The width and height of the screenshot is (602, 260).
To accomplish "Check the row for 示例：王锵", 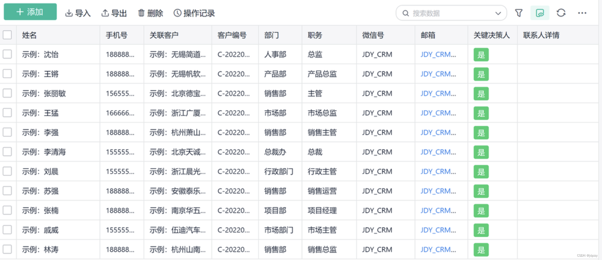I will point(7,74).
